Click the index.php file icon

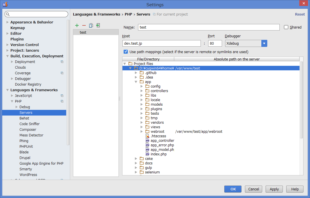coord(147,154)
